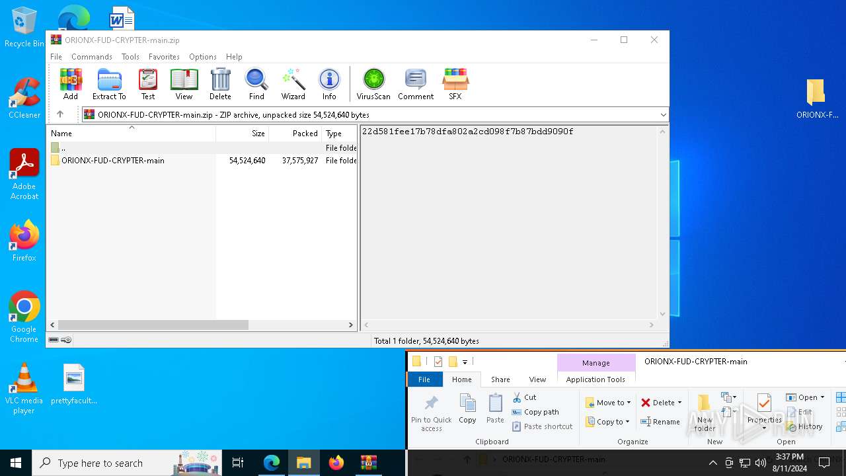Open History in Explorer ribbon
Viewport: 846px width, 476px height.
(x=804, y=426)
